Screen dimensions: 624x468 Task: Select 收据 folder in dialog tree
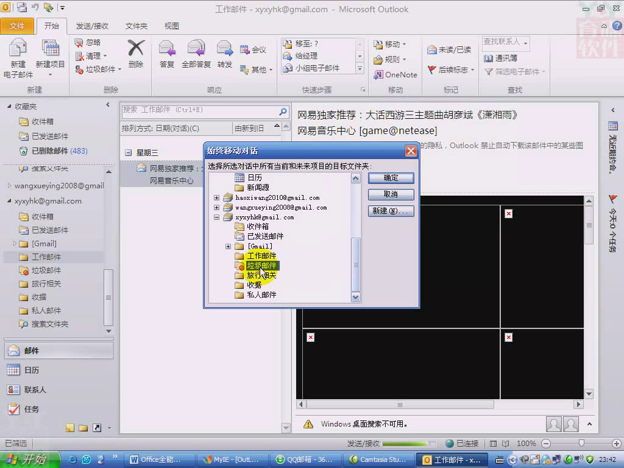click(x=254, y=285)
